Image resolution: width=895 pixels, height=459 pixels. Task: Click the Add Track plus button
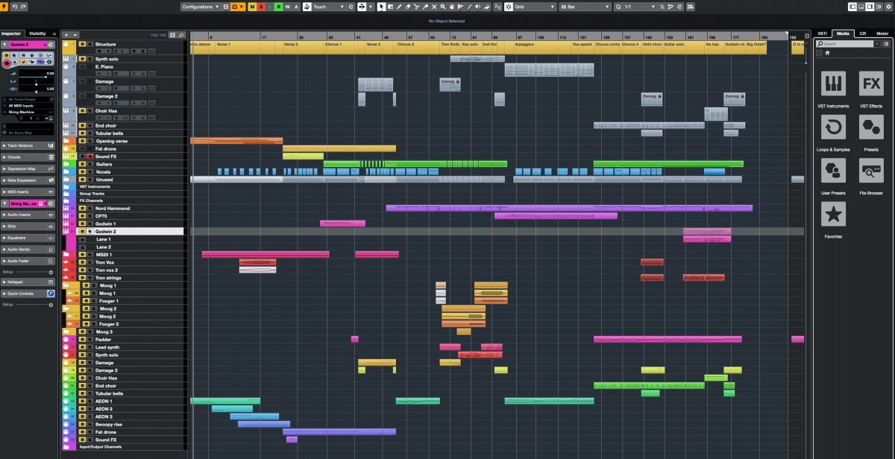[66, 35]
